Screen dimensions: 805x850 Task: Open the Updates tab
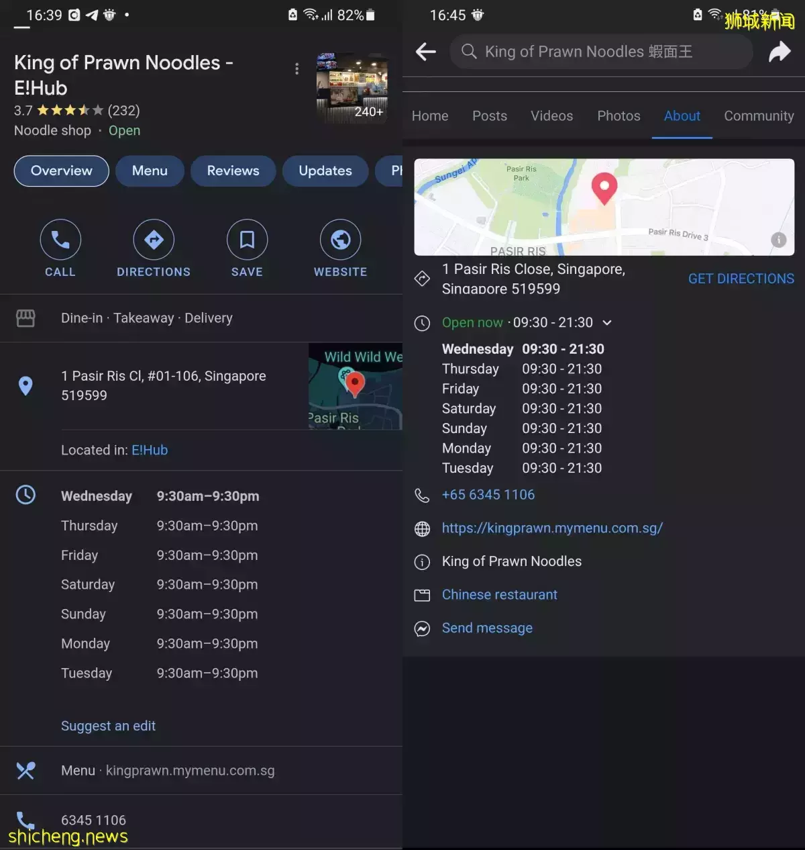pyautogui.click(x=325, y=171)
